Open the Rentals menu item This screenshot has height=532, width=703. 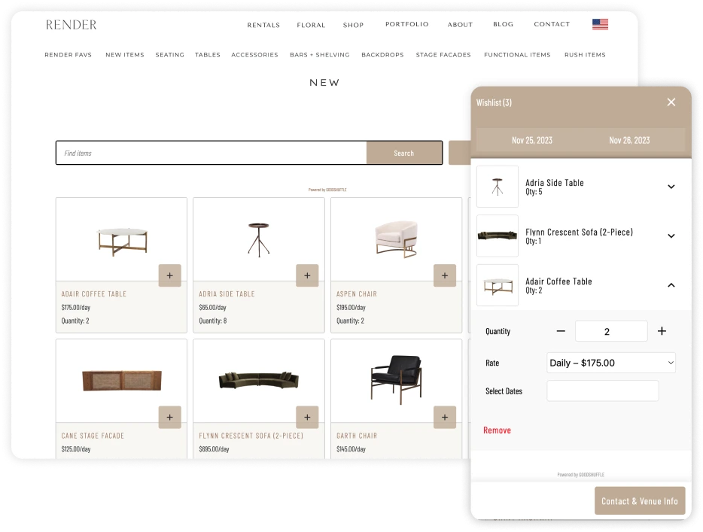click(x=263, y=25)
